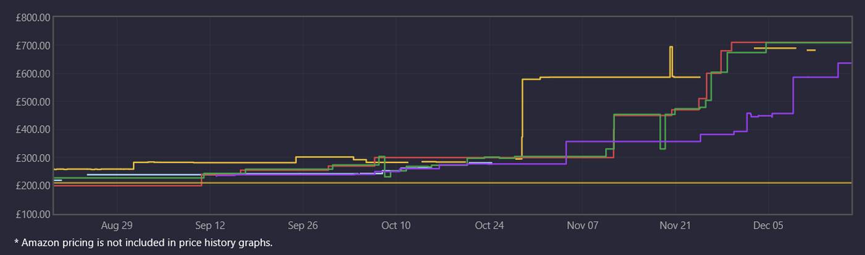This screenshot has height=255, width=865.
Task: Click the £700.00 y-axis label
Action: 33,46
